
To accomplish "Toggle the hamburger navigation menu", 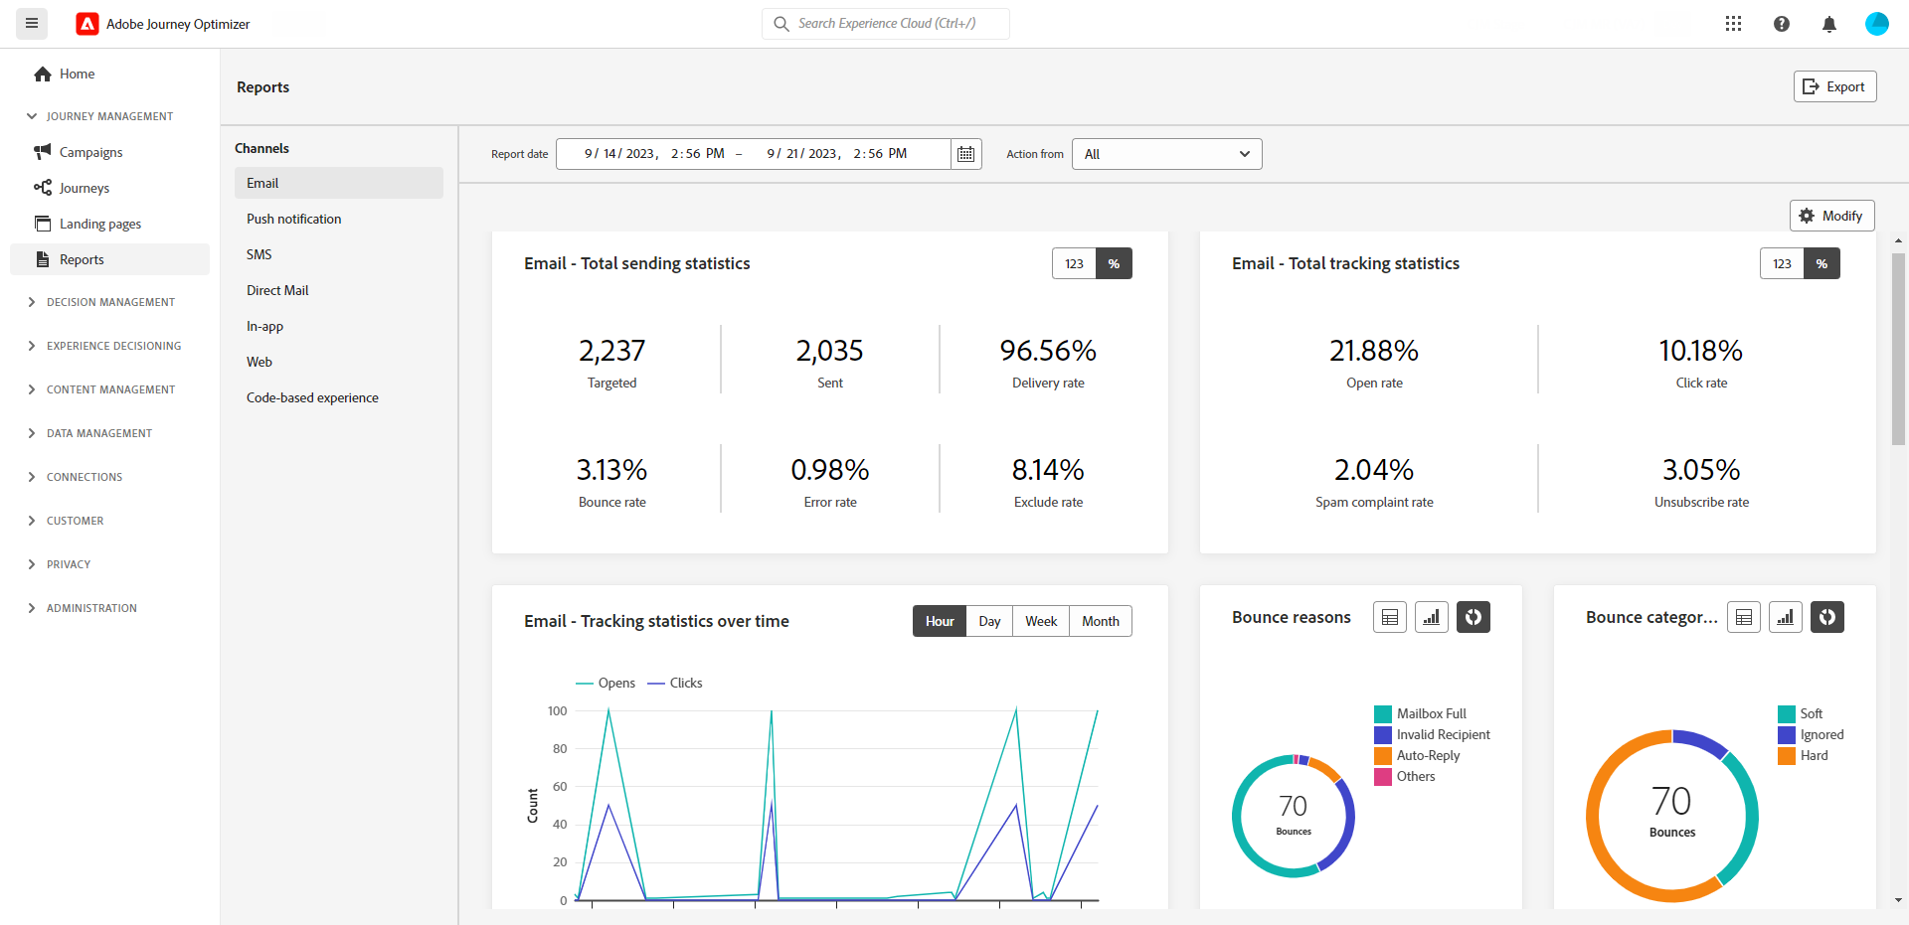I will point(32,23).
